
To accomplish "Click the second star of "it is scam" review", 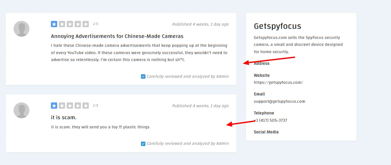I will (62, 106).
